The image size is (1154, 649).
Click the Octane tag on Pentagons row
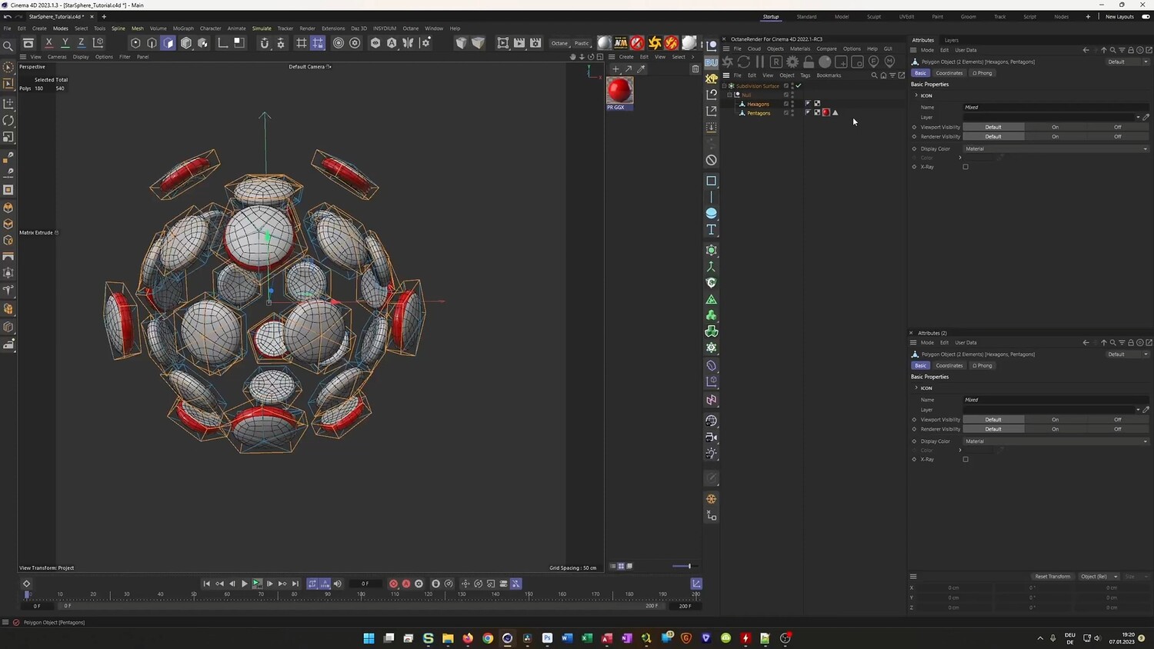tap(826, 113)
